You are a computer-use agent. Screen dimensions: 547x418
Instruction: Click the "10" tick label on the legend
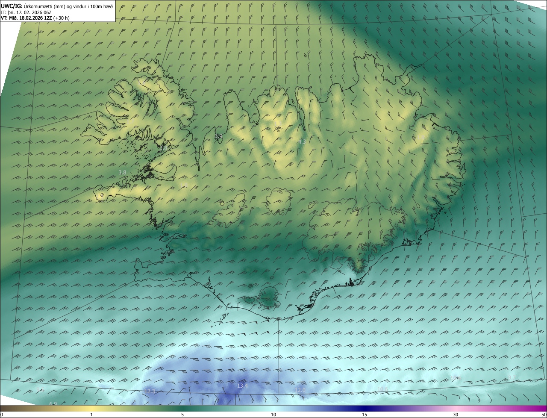coord(273,415)
